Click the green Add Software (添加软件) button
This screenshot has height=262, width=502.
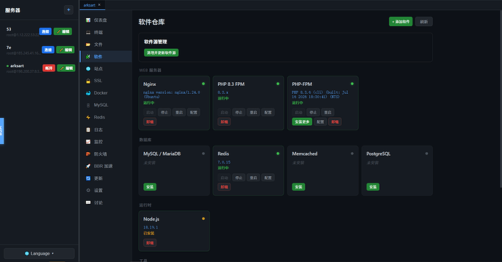[x=401, y=21]
